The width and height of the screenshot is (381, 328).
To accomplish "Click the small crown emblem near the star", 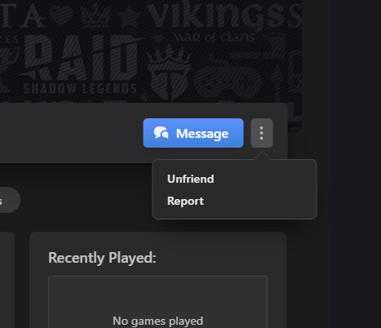I will [x=95, y=15].
